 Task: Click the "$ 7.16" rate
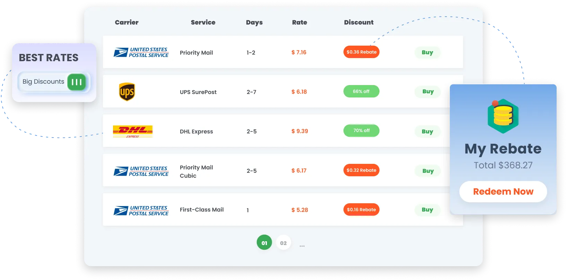(x=299, y=52)
